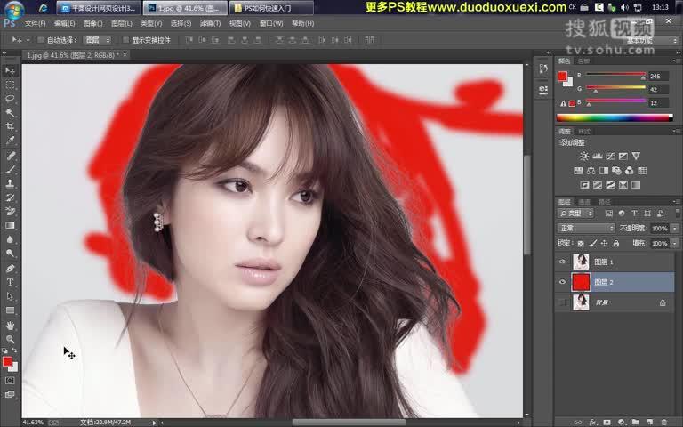This screenshot has height=427, width=683.
Task: Select the Brush tool
Action: pyautogui.click(x=10, y=170)
